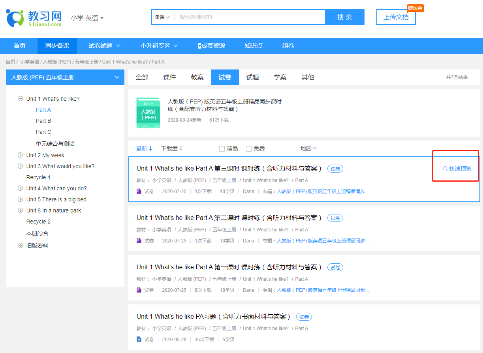This screenshot has height=353, width=483.
Task: Check the 精品 filter checkbox
Action: 222,149
